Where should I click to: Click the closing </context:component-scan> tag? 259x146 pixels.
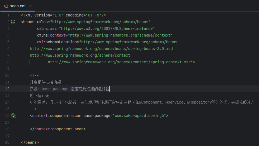58,129
